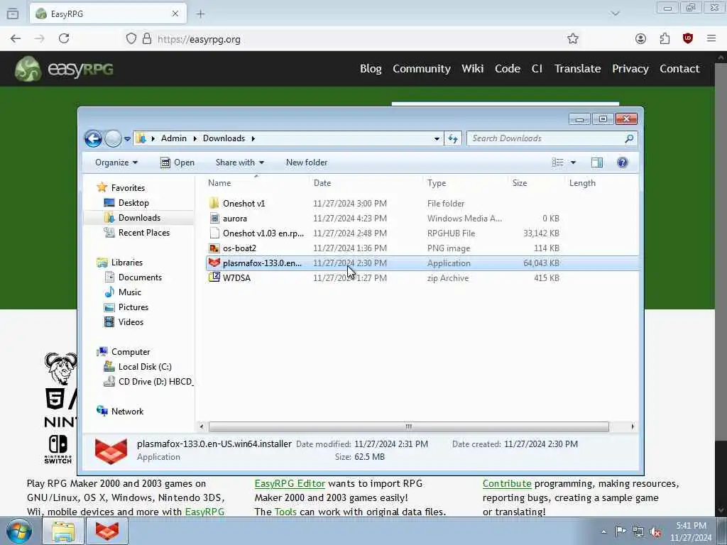Open the uBlock Origin icon

coord(687,39)
